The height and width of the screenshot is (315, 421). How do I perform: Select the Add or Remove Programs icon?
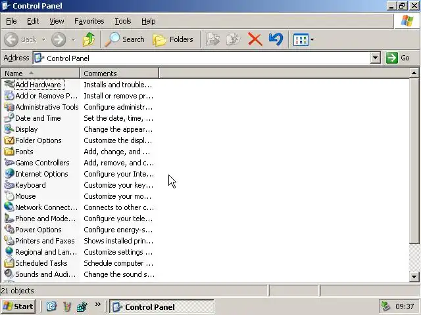[x=9, y=96]
